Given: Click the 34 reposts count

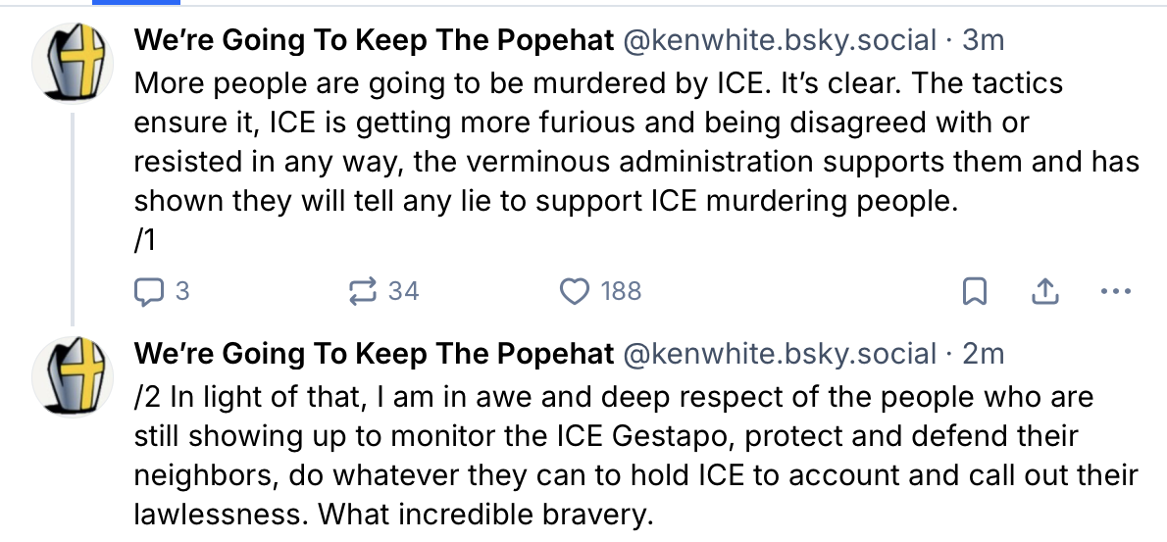Looking at the screenshot, I should [x=403, y=291].
